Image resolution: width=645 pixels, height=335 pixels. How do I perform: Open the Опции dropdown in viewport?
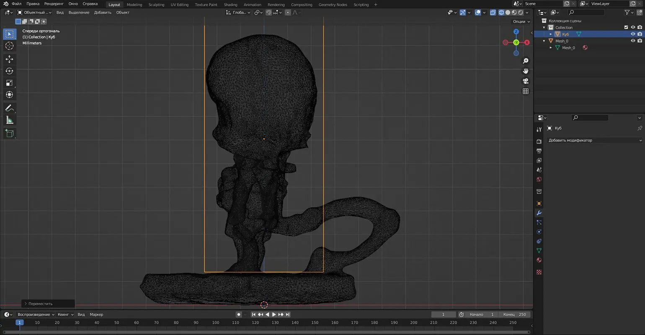click(521, 21)
